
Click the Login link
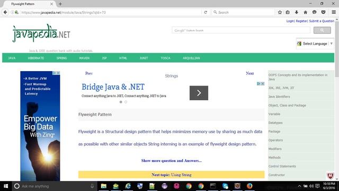click(x=290, y=21)
